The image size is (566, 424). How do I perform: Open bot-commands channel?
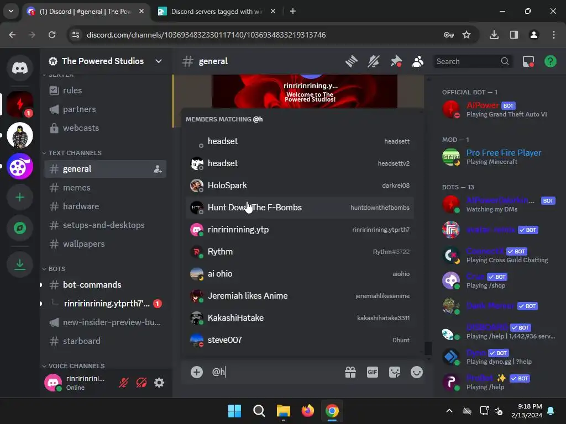(105, 285)
